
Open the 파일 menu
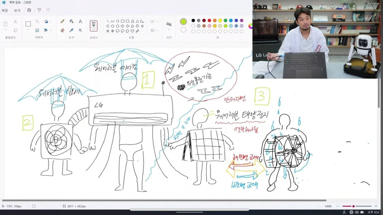5,10
